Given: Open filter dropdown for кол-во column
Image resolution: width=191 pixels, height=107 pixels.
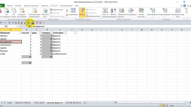Looking at the screenshot, I should 30,33.
